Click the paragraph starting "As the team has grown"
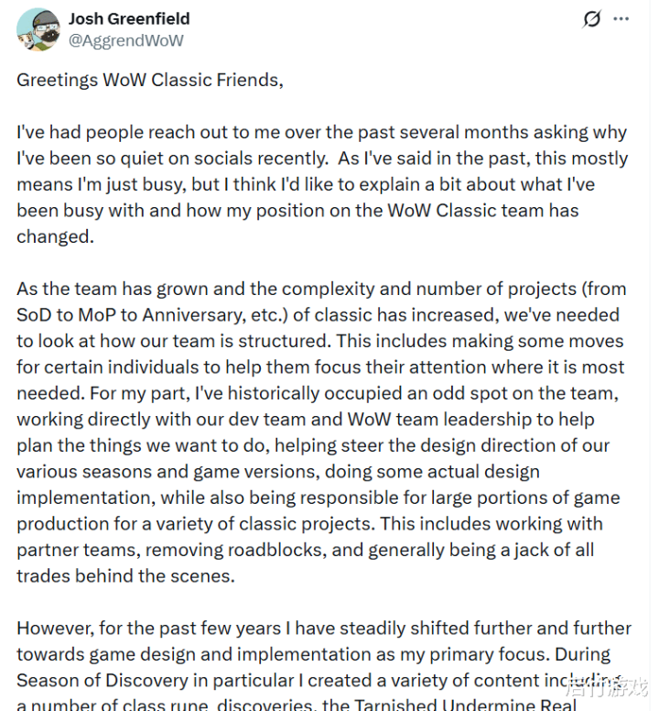Viewport: 659px width, 711px height. click(x=320, y=432)
